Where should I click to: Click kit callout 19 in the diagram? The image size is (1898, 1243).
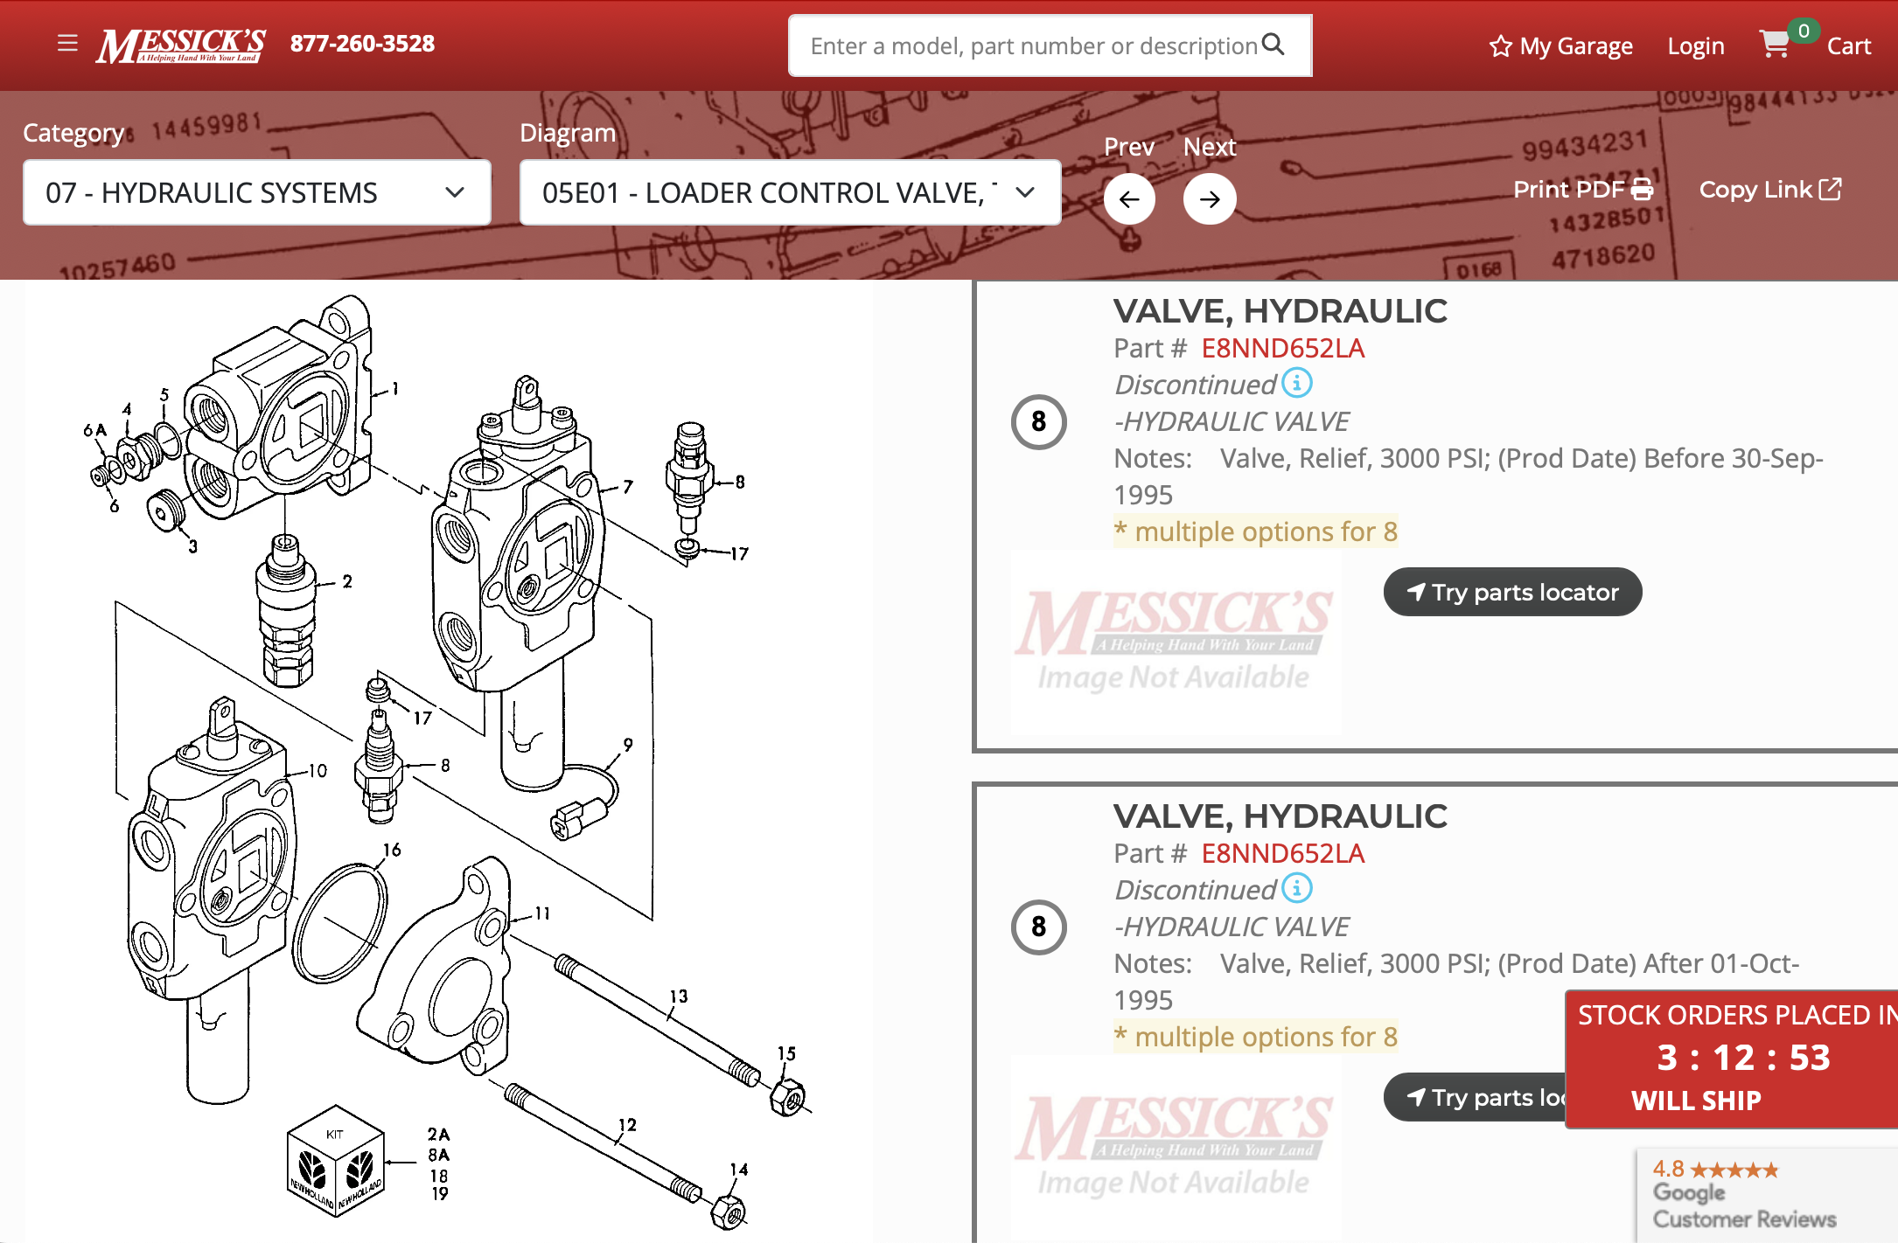(x=439, y=1194)
